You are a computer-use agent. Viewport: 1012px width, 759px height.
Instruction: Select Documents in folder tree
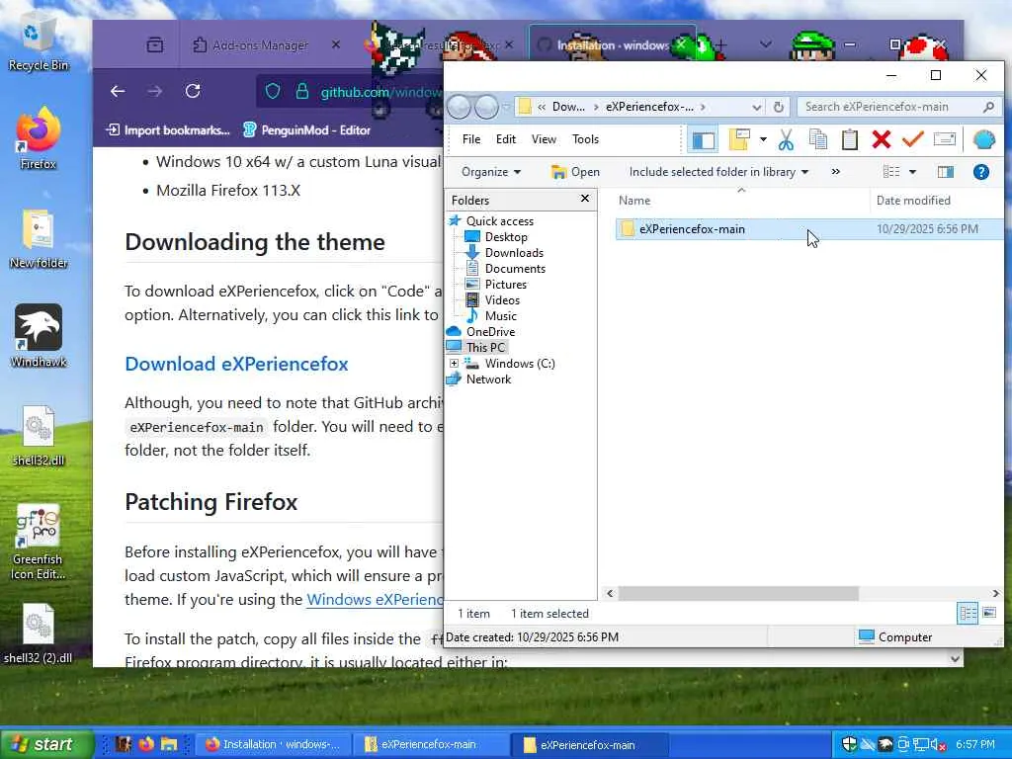515,269
